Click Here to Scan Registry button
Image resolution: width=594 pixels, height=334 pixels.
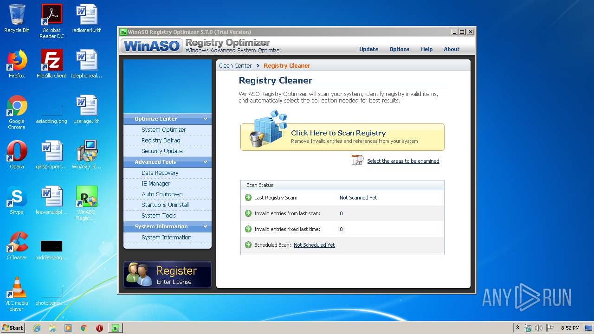pos(342,137)
